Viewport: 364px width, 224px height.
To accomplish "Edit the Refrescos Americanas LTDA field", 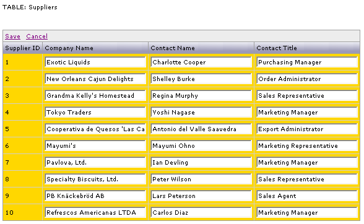I will 95,213.
